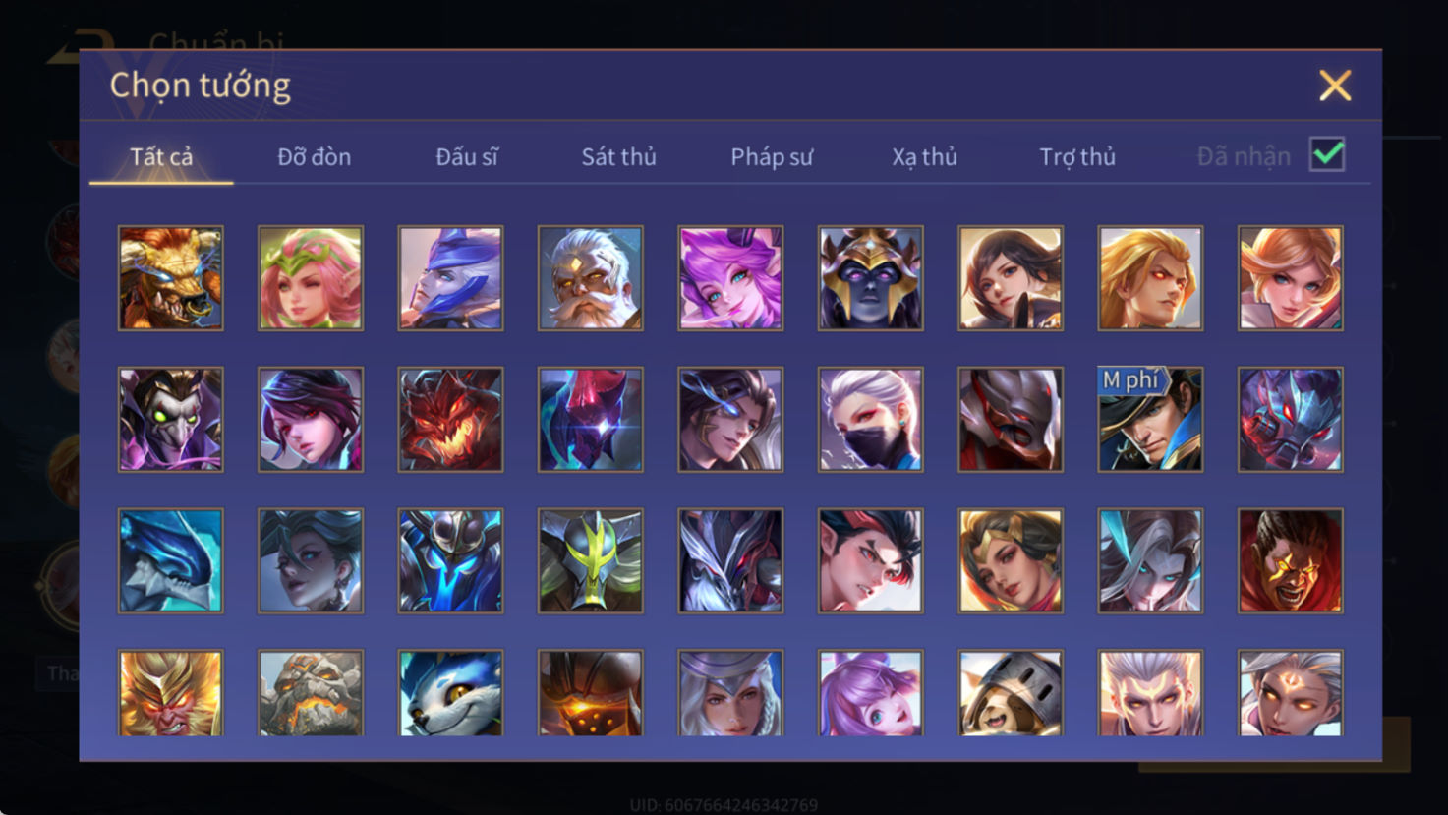This screenshot has width=1448, height=815.
Task: Choose the monkey king golden mask hero
Action: 171,693
